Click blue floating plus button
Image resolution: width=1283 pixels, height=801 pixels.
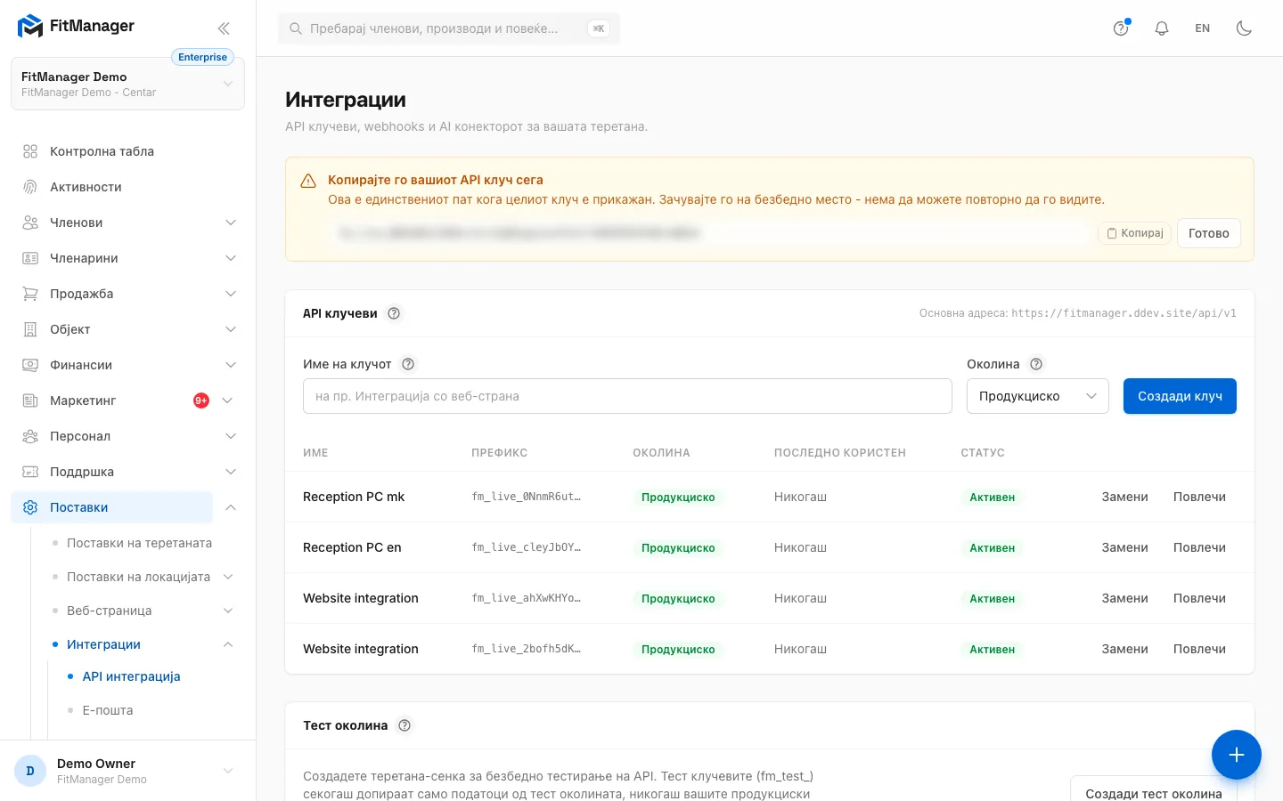pos(1236,755)
